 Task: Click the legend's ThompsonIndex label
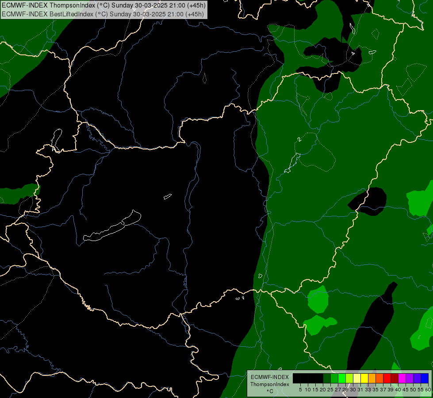click(x=270, y=384)
